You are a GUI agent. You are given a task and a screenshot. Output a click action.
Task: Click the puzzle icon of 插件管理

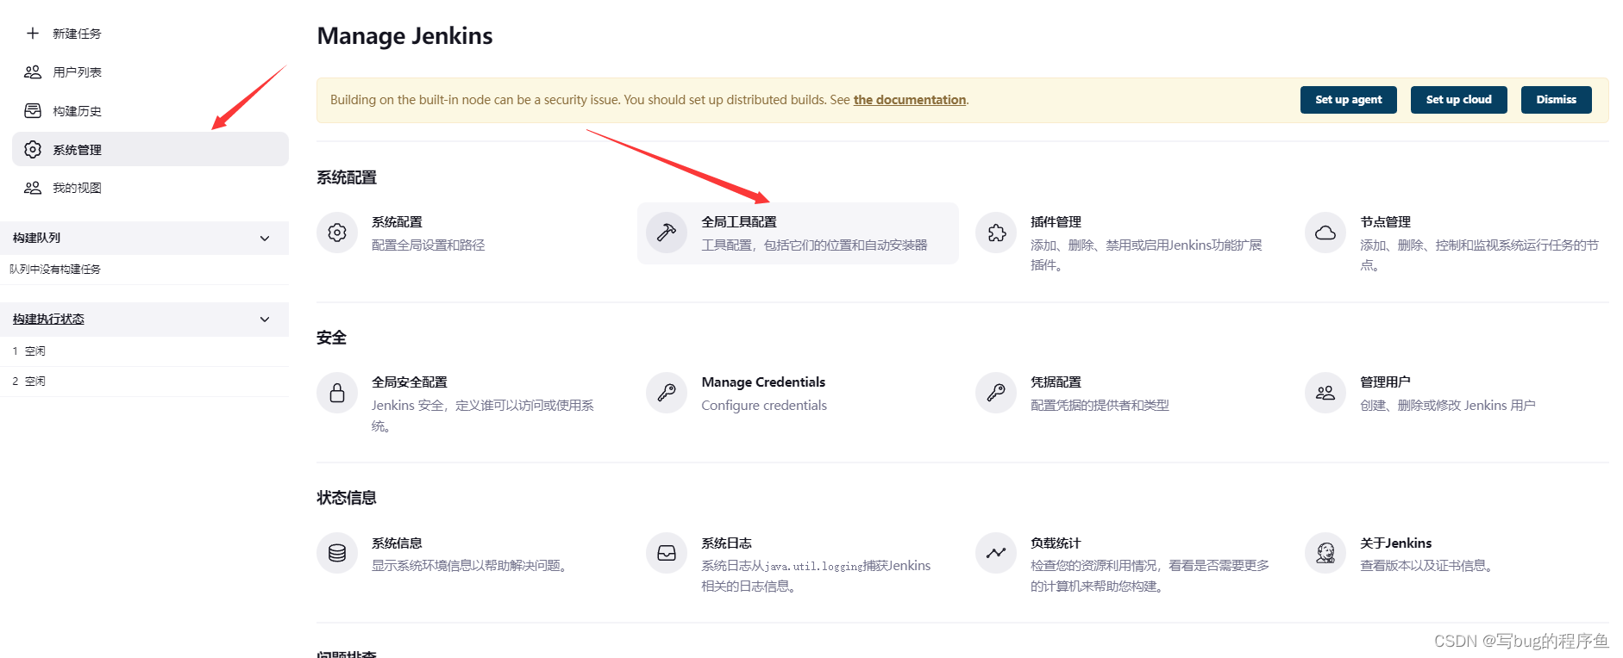(x=996, y=233)
